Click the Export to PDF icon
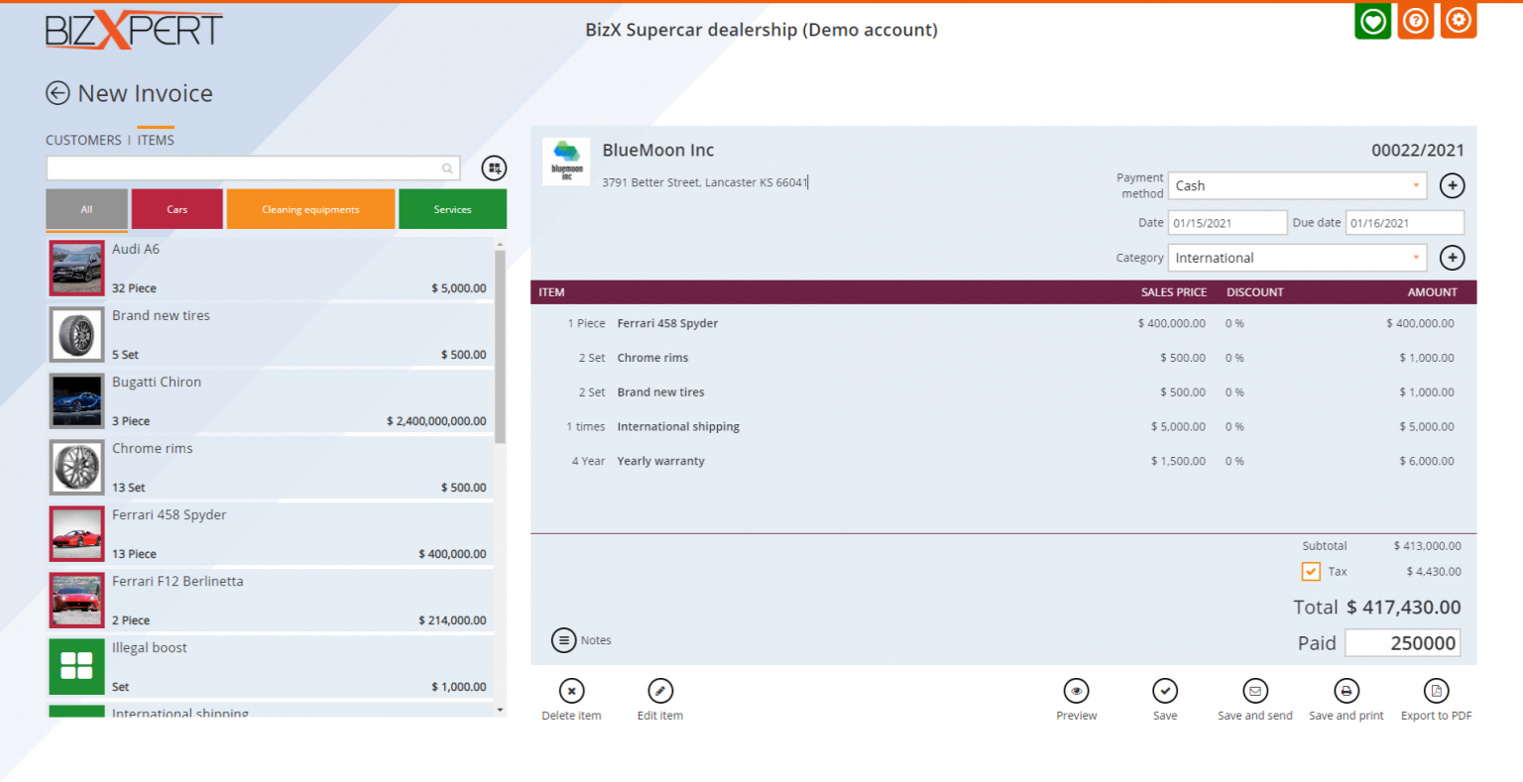1523x782 pixels. click(1436, 691)
